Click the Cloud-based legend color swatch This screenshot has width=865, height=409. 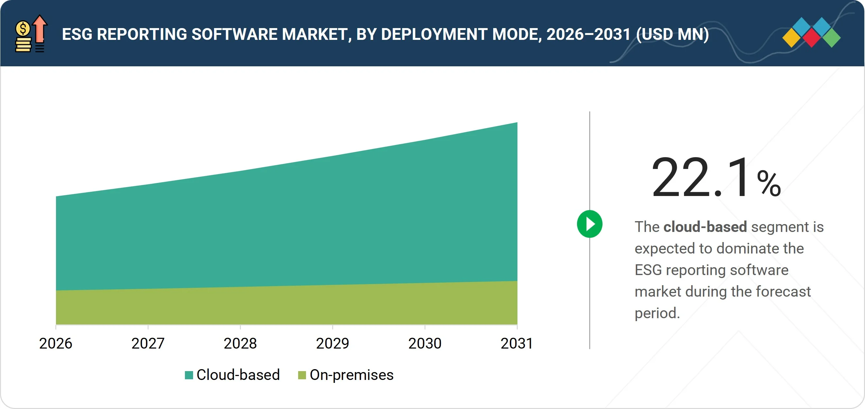click(189, 375)
